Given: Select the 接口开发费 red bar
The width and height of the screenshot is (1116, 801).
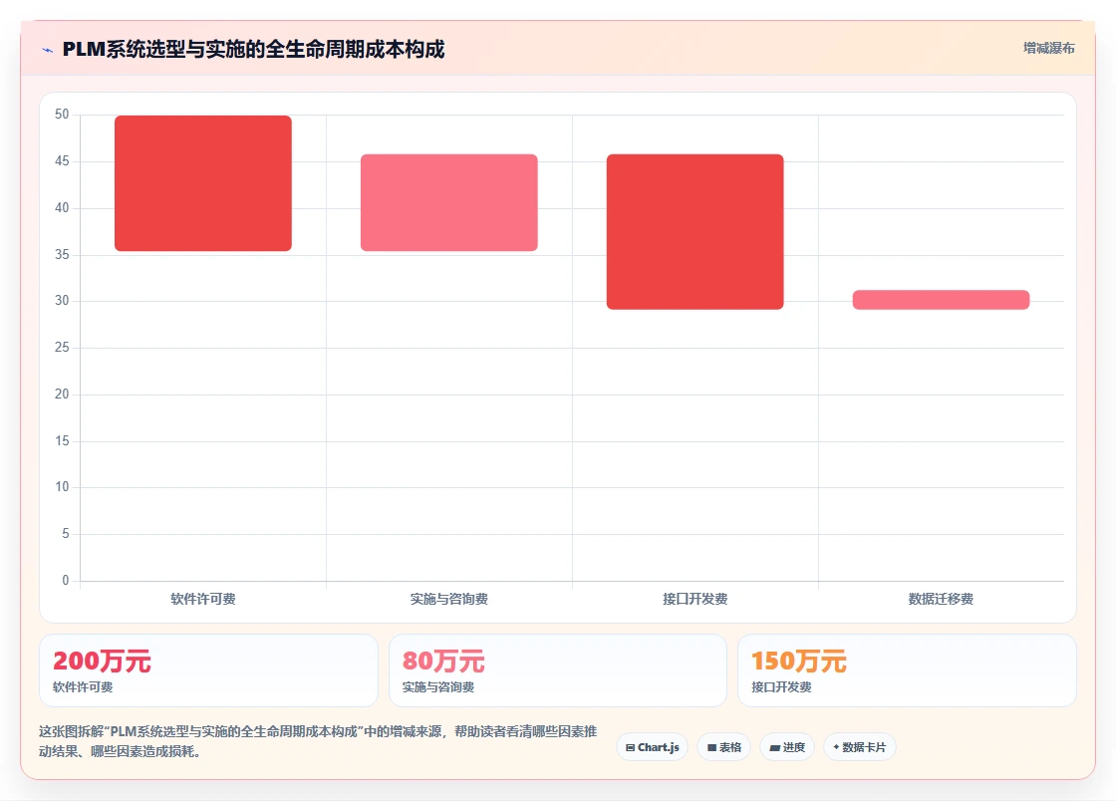Looking at the screenshot, I should [x=695, y=232].
